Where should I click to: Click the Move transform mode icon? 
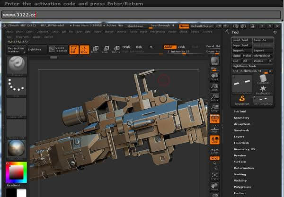click(x=95, y=49)
